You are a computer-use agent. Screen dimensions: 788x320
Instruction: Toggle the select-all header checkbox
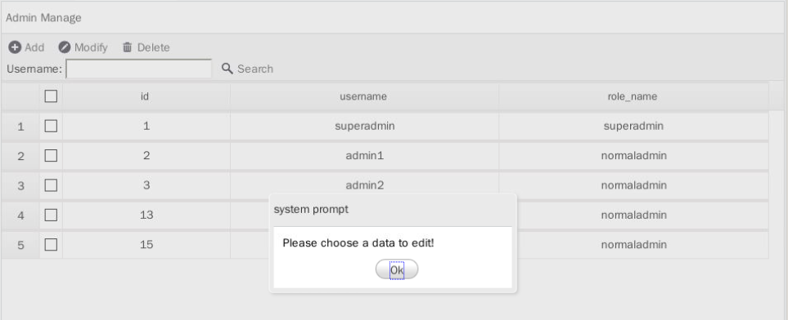[x=51, y=96]
